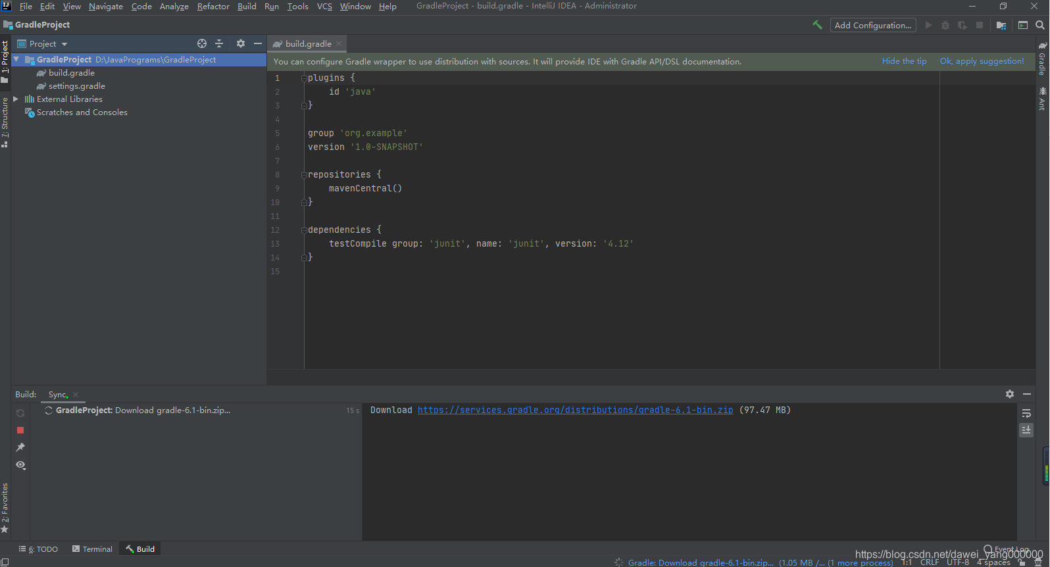Open the 4 spaces indent selector
The image size is (1050, 567).
coord(994,562)
